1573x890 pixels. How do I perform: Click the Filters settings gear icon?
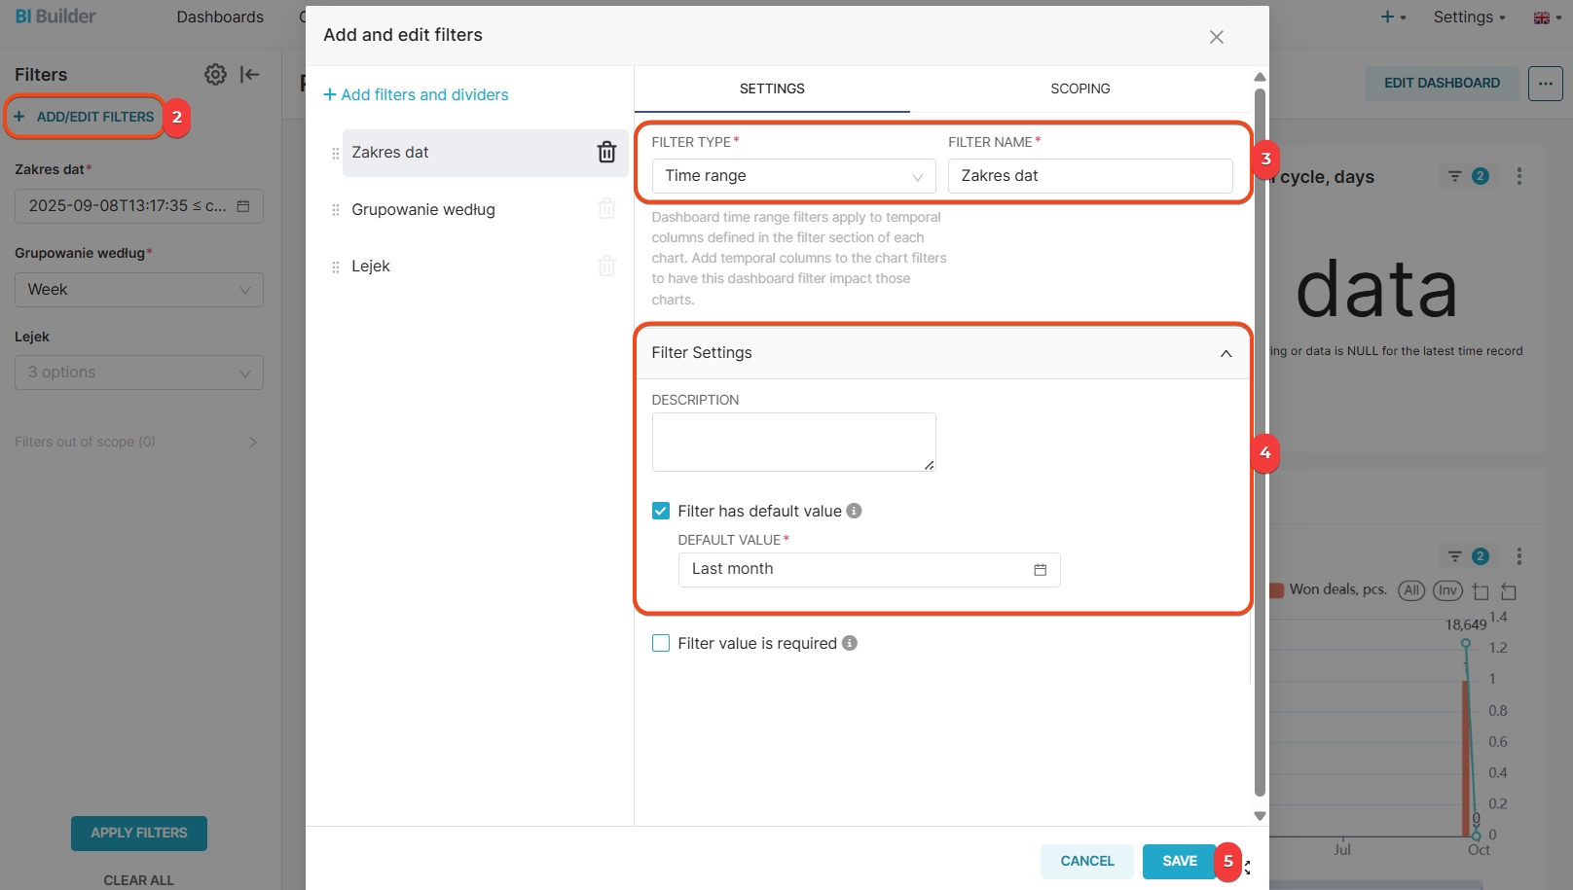215,75
